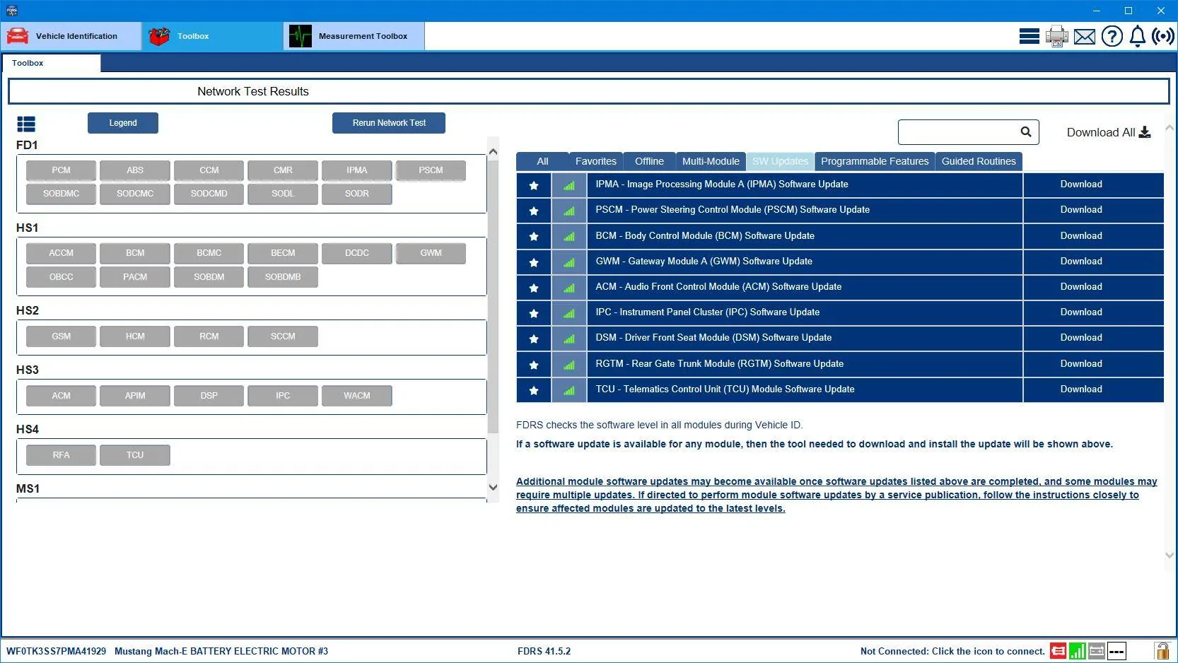Click the printer icon in the top toolbar
The width and height of the screenshot is (1178, 663).
[1057, 36]
